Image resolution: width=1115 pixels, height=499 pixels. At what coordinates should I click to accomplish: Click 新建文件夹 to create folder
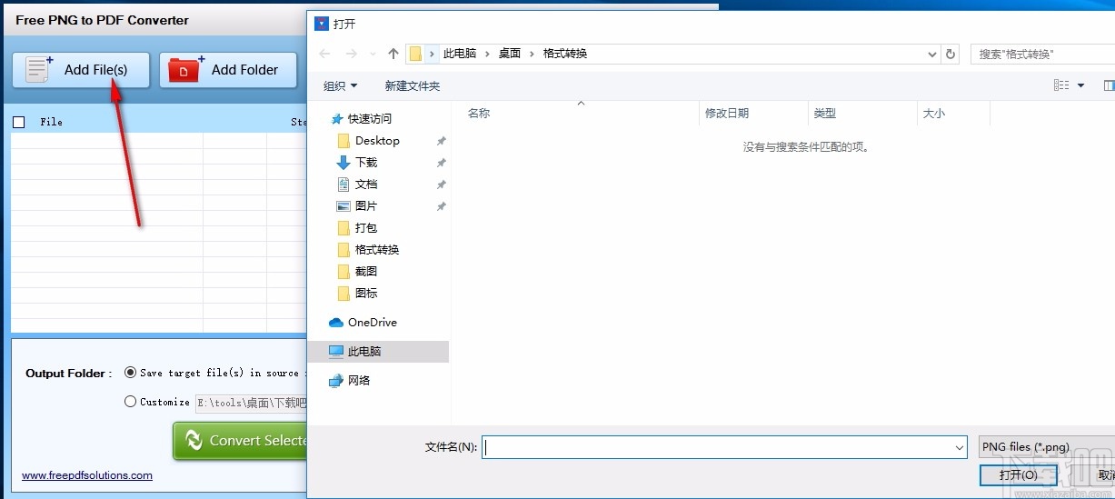[x=412, y=86]
